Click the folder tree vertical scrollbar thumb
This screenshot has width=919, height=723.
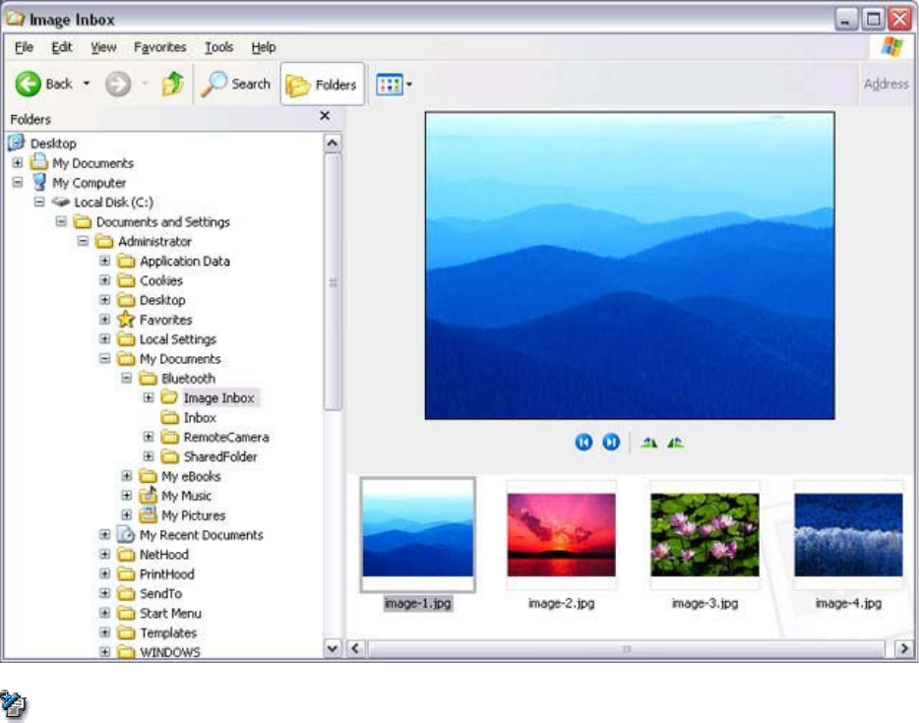coord(333,282)
